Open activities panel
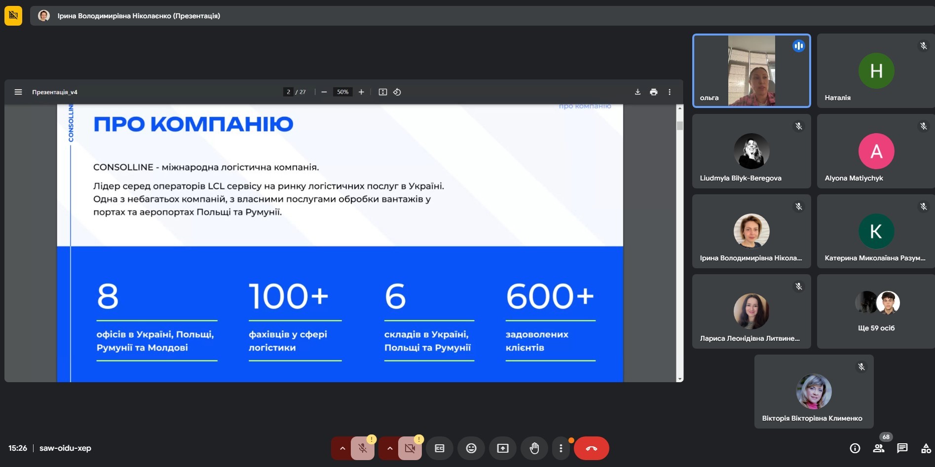 tap(926, 448)
